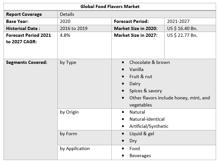The height and width of the screenshot is (162, 218).
Task: Select the 2021-2027 forecast value
Action: coord(178,21)
